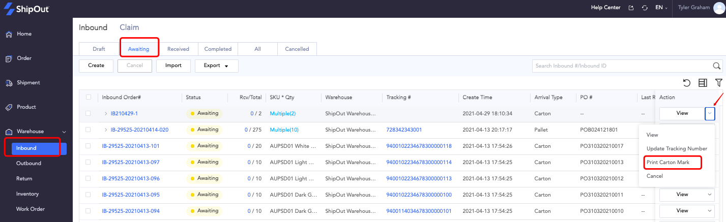Image resolution: width=726 pixels, height=222 pixels.
Task: Open tracking link 9400102234678300000118
Action: 419,146
